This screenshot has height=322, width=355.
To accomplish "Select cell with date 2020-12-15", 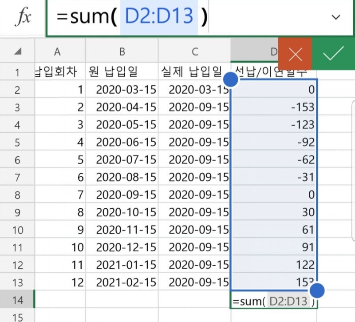I will point(122,247).
